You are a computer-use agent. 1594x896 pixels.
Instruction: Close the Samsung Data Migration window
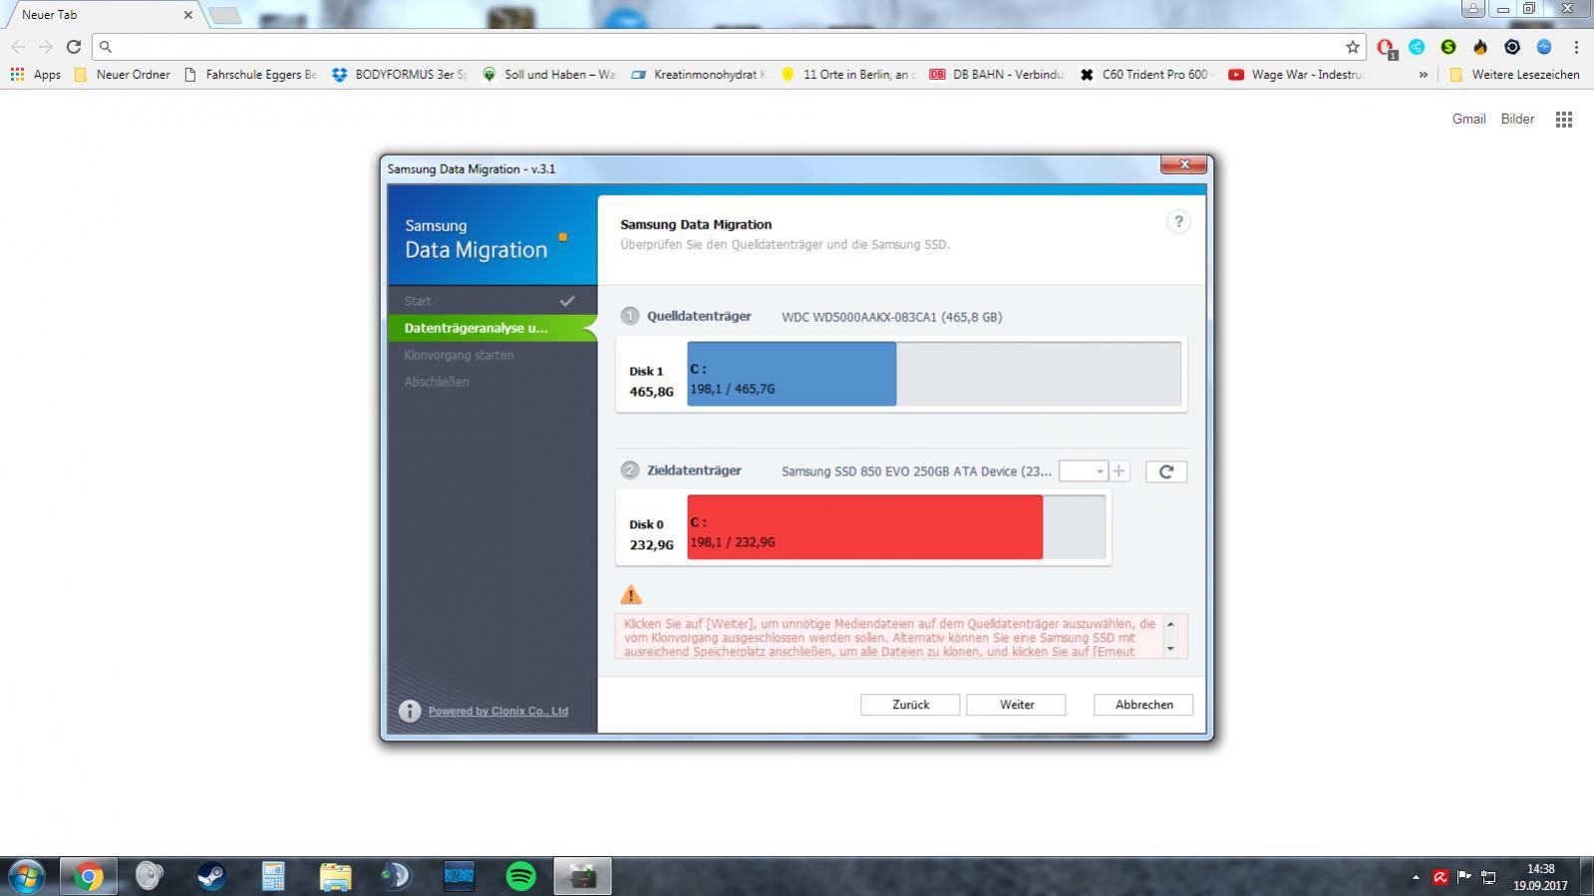click(1184, 164)
